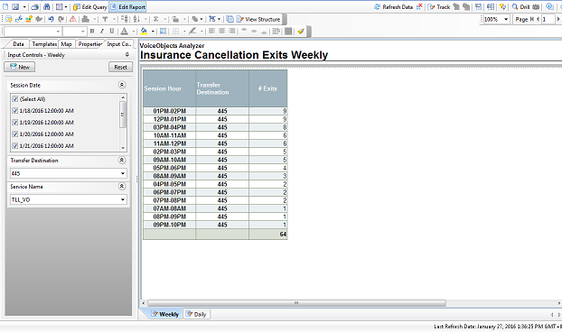Uncheck the 1/18/2016 session date
This screenshot has width=562, height=332.
pos(15,111)
